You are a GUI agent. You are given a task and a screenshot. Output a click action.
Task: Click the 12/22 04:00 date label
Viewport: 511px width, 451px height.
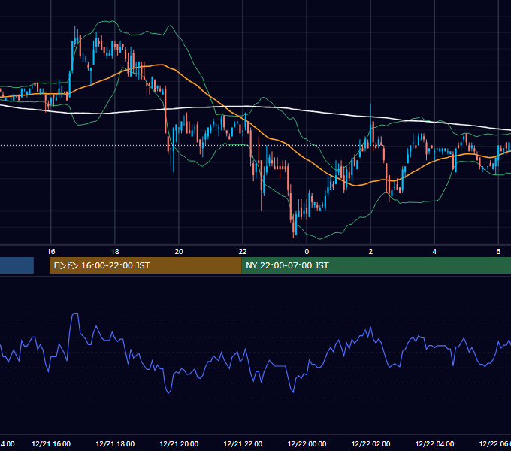pyautogui.click(x=434, y=443)
